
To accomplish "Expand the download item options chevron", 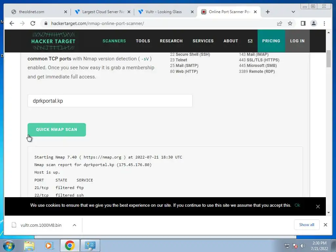I will (x=74, y=225).
